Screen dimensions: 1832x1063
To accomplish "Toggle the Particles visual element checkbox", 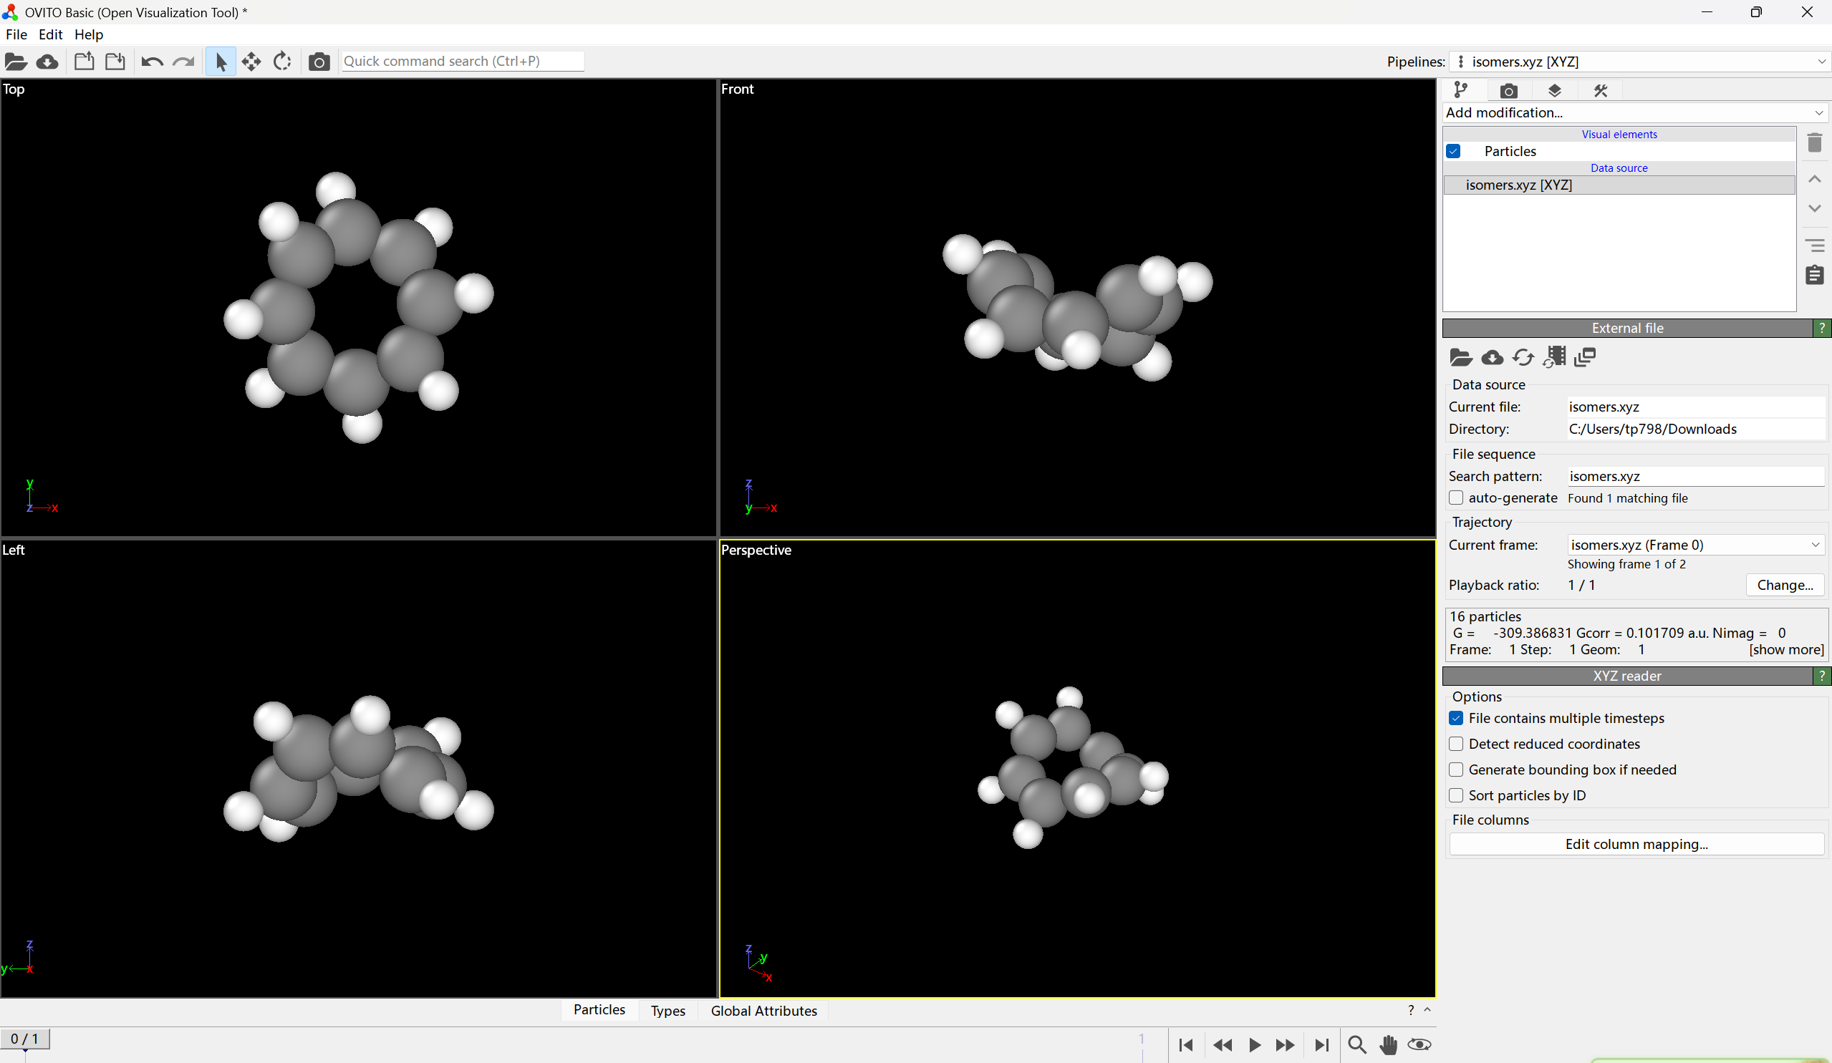I will pos(1453,151).
